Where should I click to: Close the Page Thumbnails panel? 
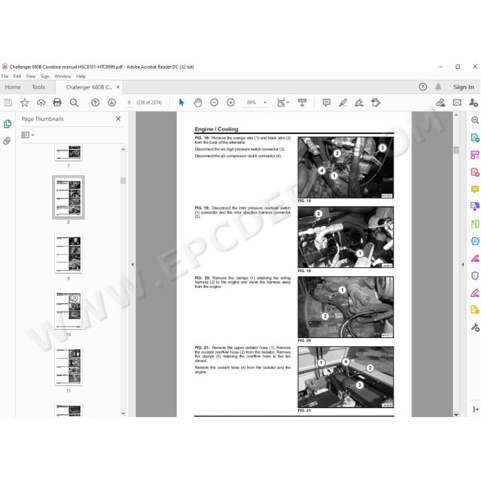tap(118, 119)
